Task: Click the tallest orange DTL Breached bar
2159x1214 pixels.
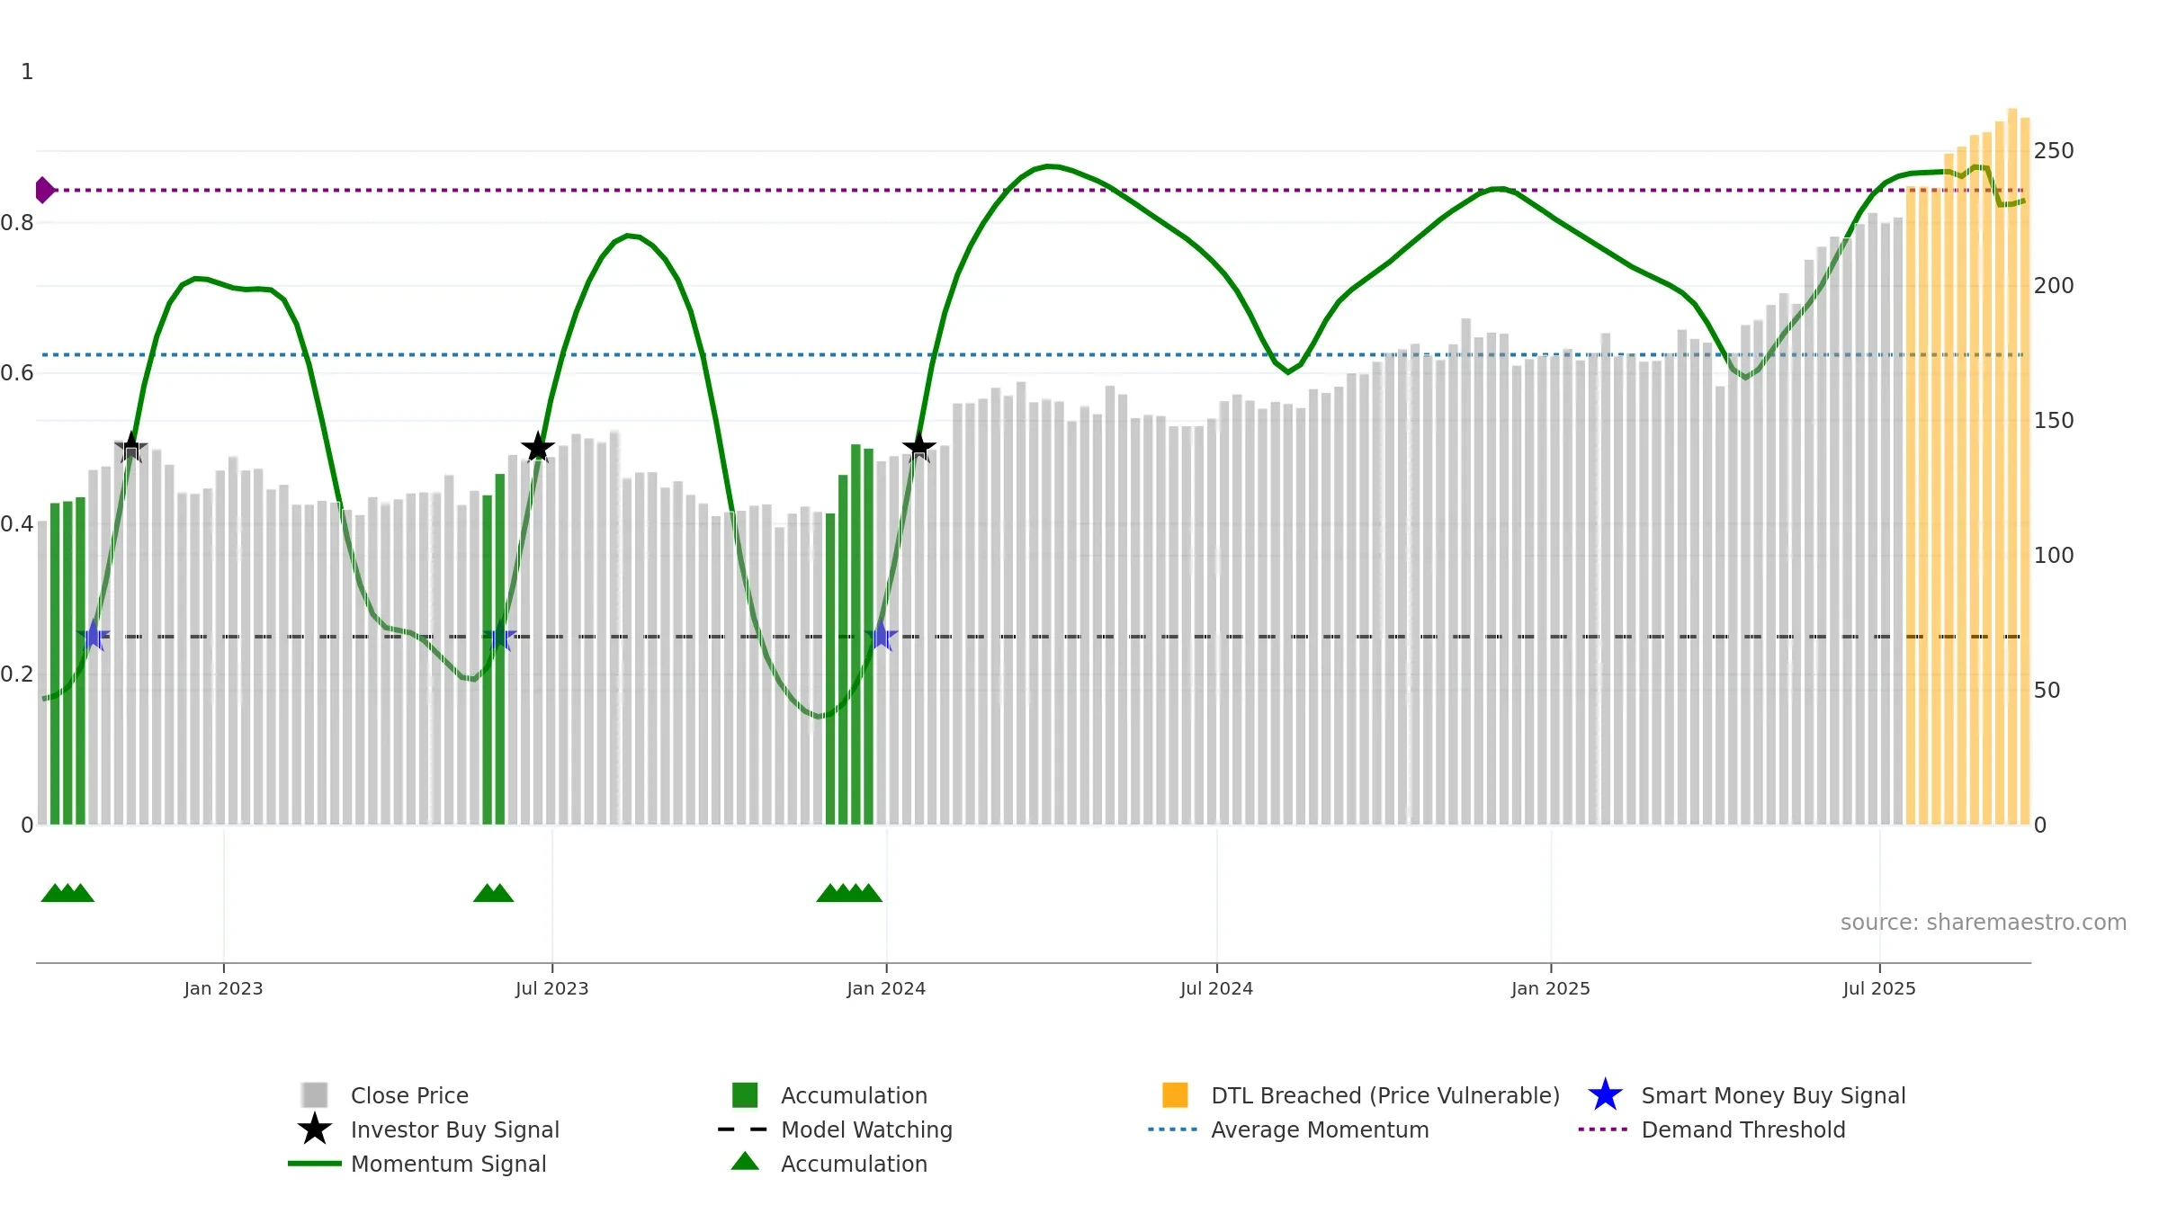Action: (x=2012, y=467)
